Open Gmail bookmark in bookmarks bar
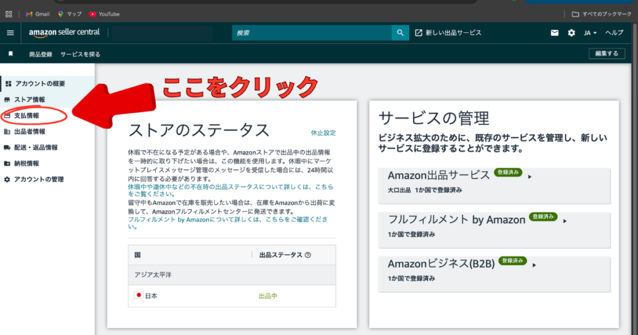The width and height of the screenshot is (638, 335). 37,14
